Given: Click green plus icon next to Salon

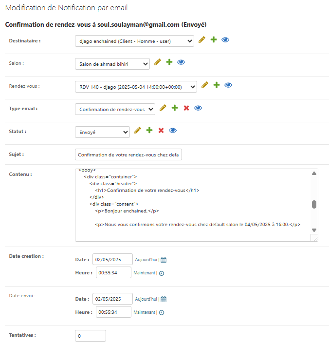Looking at the screenshot, I should (169, 62).
